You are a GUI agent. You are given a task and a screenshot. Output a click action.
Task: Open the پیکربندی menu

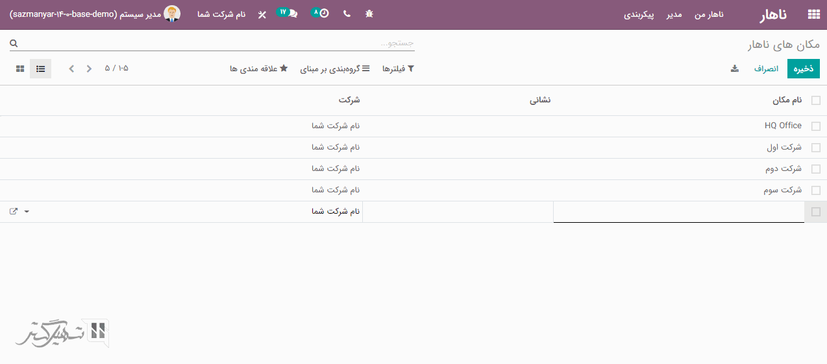[x=639, y=14]
